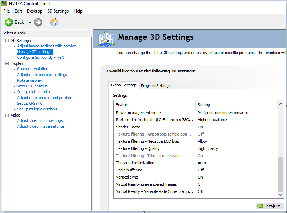Collapse the Display tree node
287x213 pixels.
7,63
